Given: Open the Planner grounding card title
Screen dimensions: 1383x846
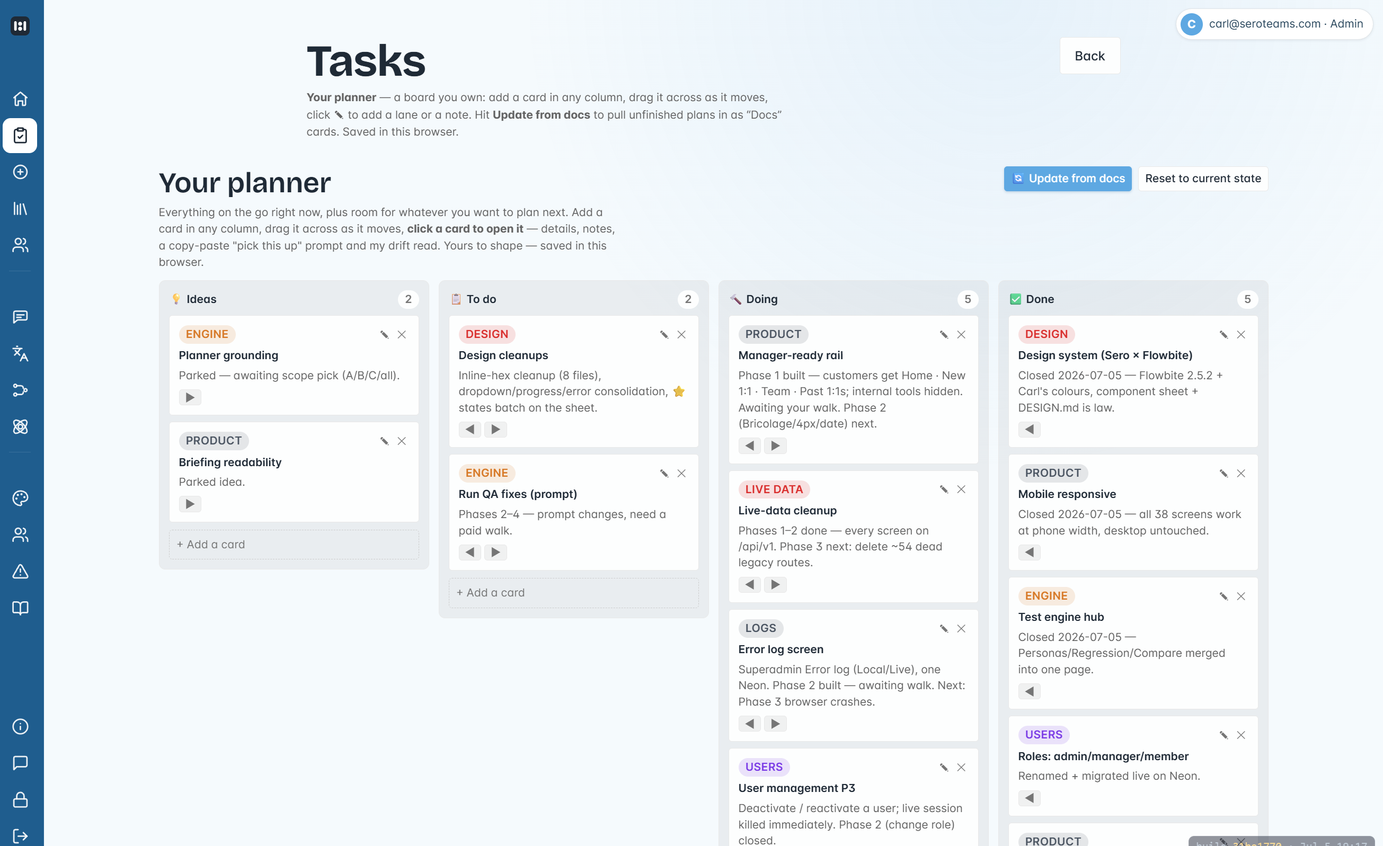Looking at the screenshot, I should click(x=228, y=355).
